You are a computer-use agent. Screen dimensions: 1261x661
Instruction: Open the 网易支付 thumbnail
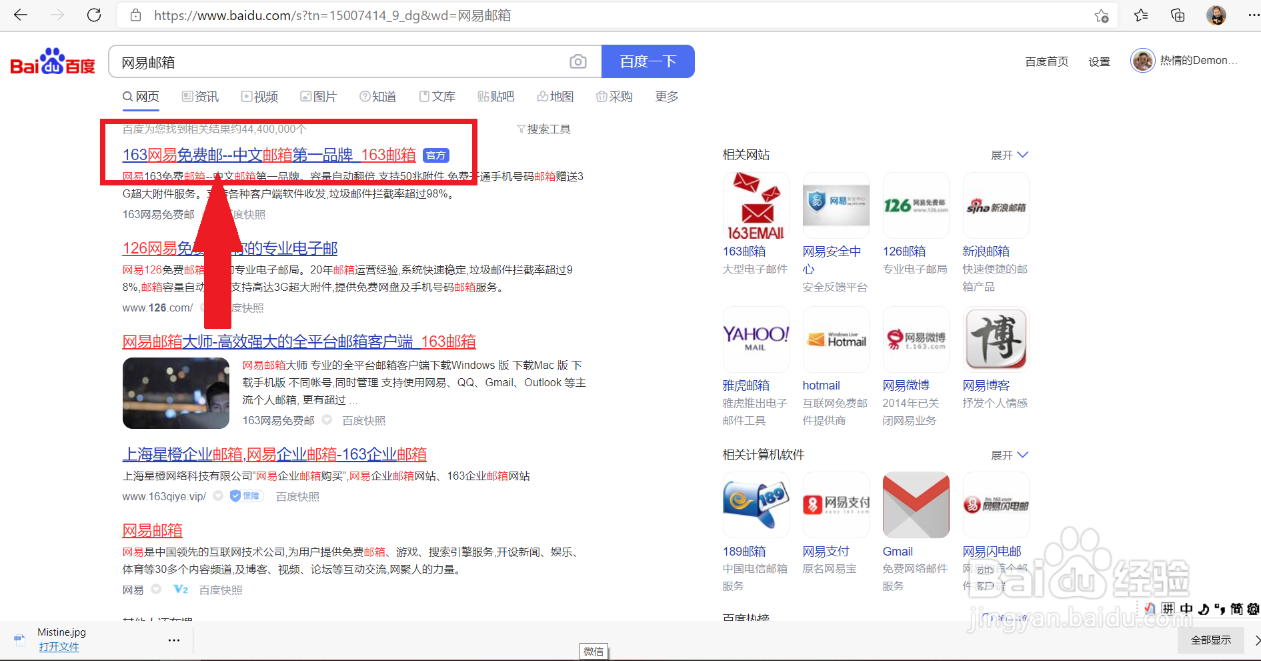pyautogui.click(x=836, y=505)
